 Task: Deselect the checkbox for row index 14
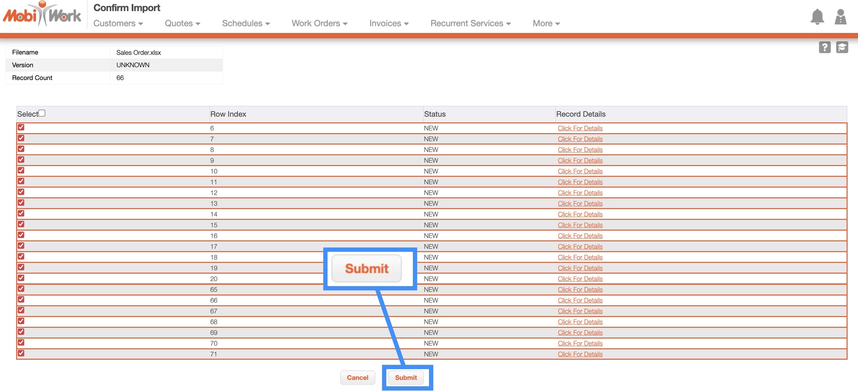coord(21,213)
